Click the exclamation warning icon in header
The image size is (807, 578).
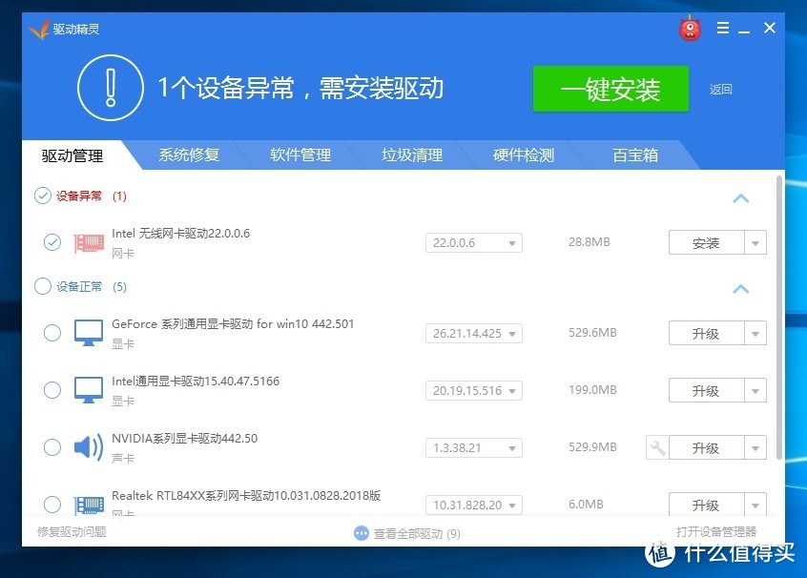click(x=111, y=89)
